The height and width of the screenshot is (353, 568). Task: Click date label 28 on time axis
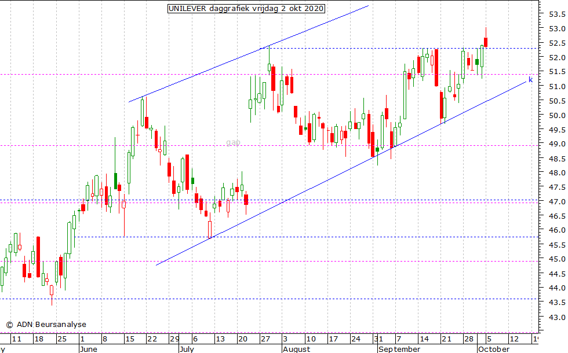tap(469, 339)
